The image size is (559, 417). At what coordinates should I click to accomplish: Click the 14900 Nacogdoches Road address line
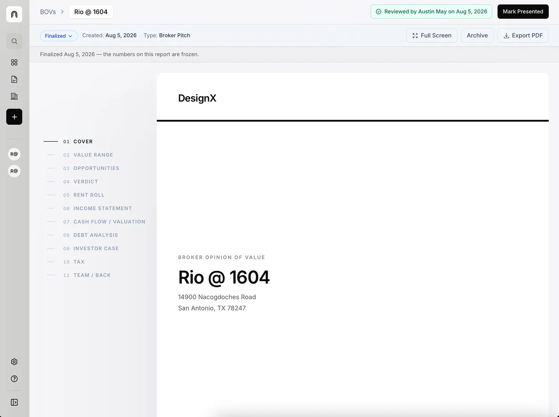pos(217,297)
